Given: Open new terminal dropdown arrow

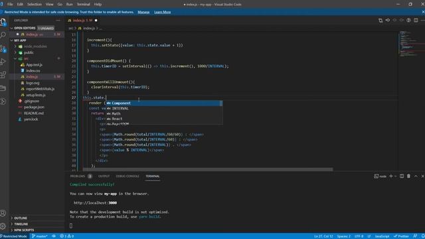Looking at the screenshot, I should click(396, 176).
